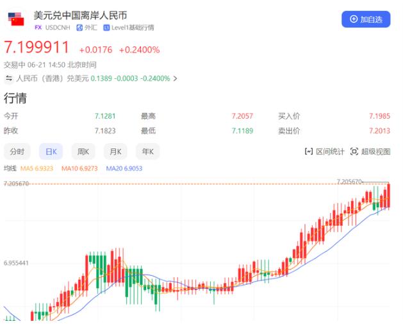Switch to the 分时 chart tab
Viewport: 403px width, 324px height.
click(17, 151)
